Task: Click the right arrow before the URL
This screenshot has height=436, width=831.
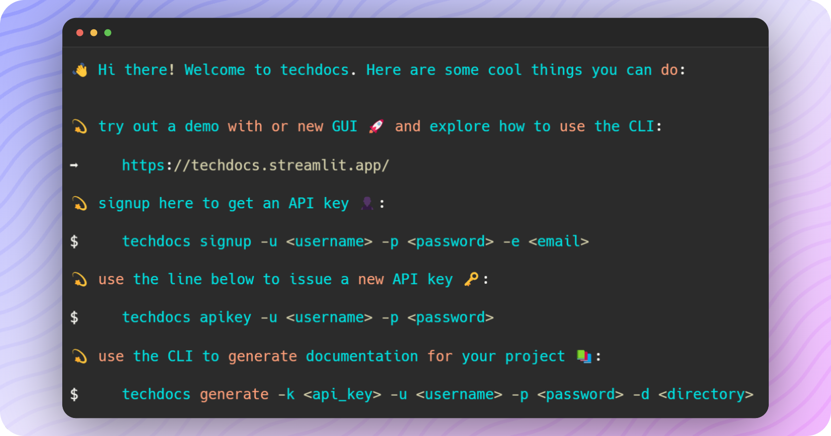Action: point(74,165)
